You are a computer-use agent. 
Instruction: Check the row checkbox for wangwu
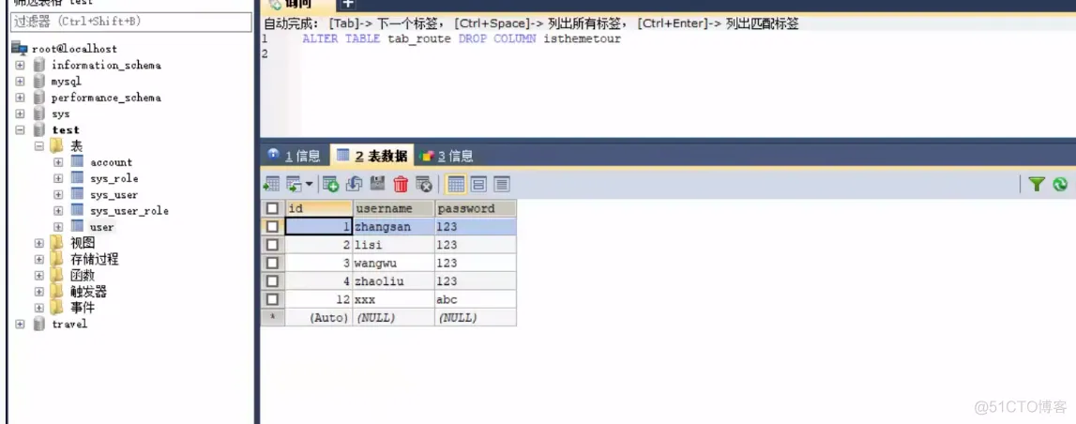272,263
